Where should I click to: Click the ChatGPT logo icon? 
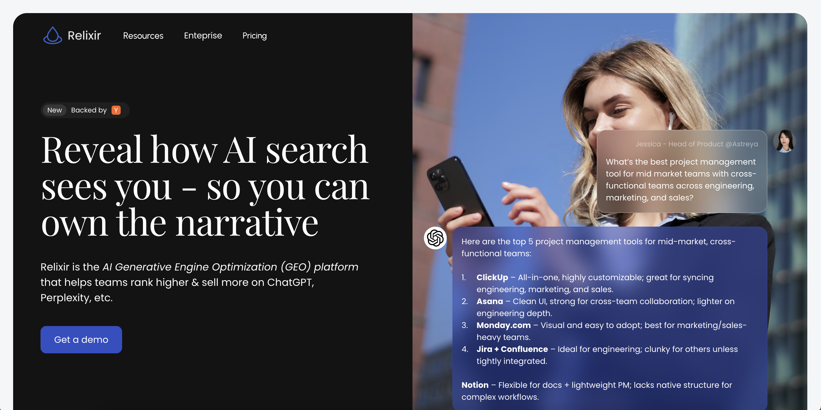[x=435, y=238]
